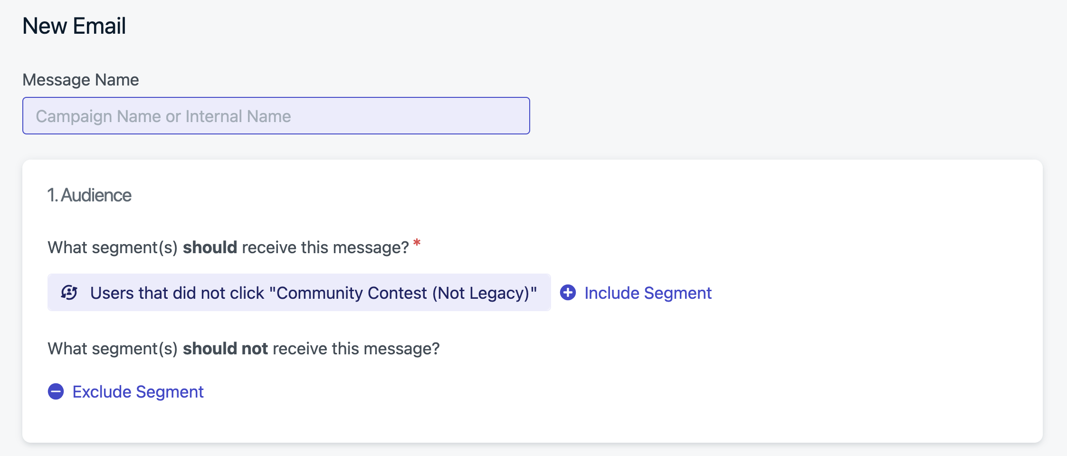
Task: Click the Message Name input field
Action: pyautogui.click(x=276, y=116)
